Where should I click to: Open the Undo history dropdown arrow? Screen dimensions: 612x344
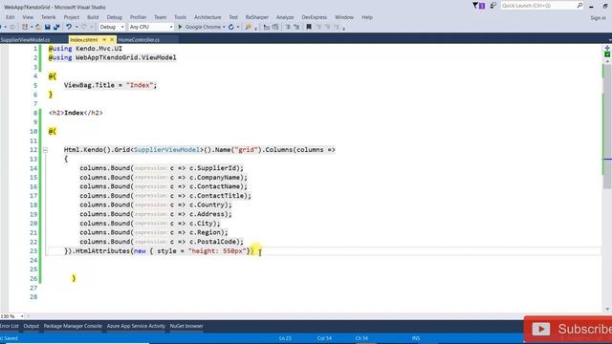[x=76, y=27]
